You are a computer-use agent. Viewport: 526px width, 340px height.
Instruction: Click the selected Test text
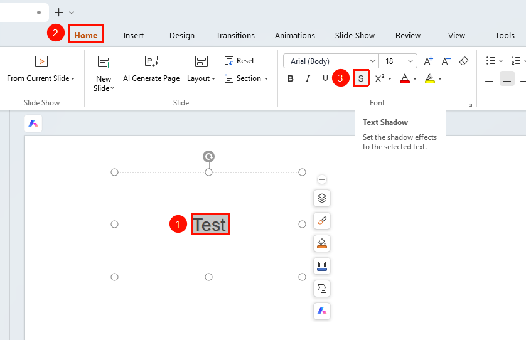210,225
